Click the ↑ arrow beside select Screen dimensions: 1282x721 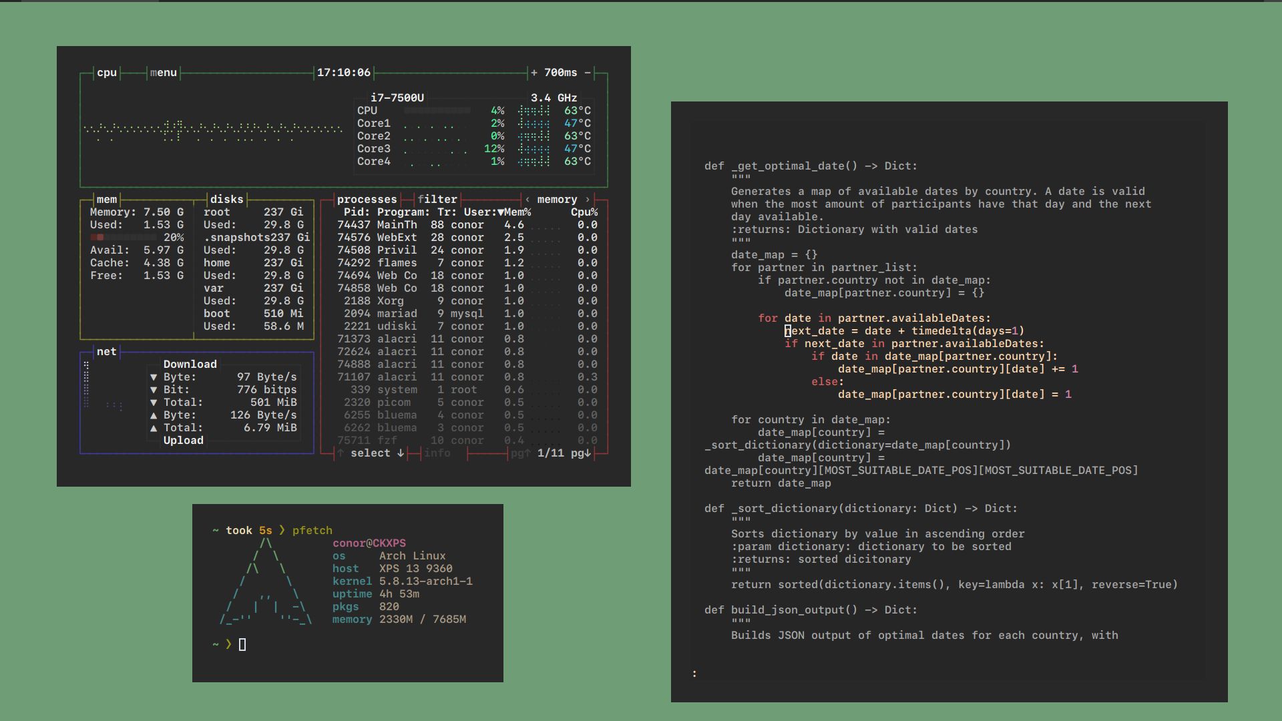pos(342,453)
